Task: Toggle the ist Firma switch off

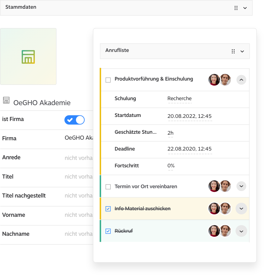Action: [x=74, y=120]
